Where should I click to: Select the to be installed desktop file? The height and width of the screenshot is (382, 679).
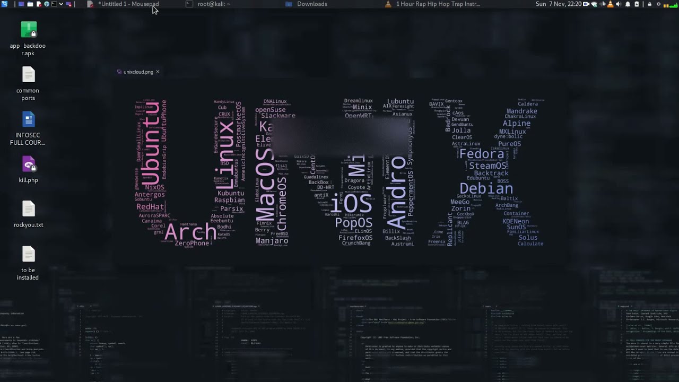pos(28,263)
